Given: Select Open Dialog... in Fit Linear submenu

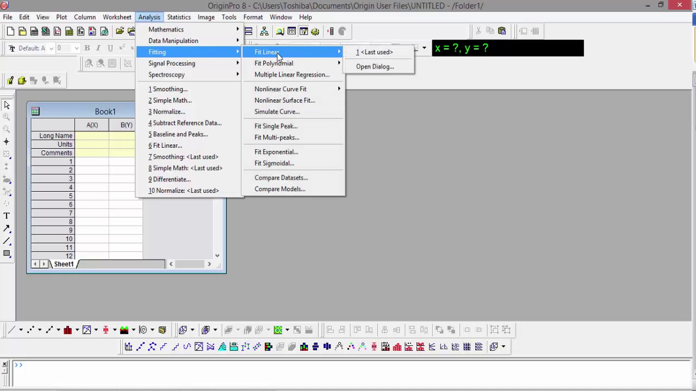Looking at the screenshot, I should (x=375, y=67).
